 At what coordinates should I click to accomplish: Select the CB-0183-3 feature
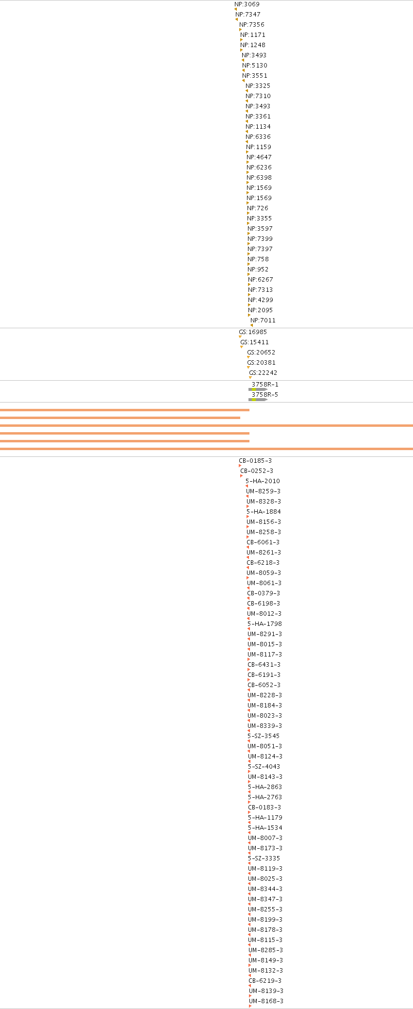264,807
